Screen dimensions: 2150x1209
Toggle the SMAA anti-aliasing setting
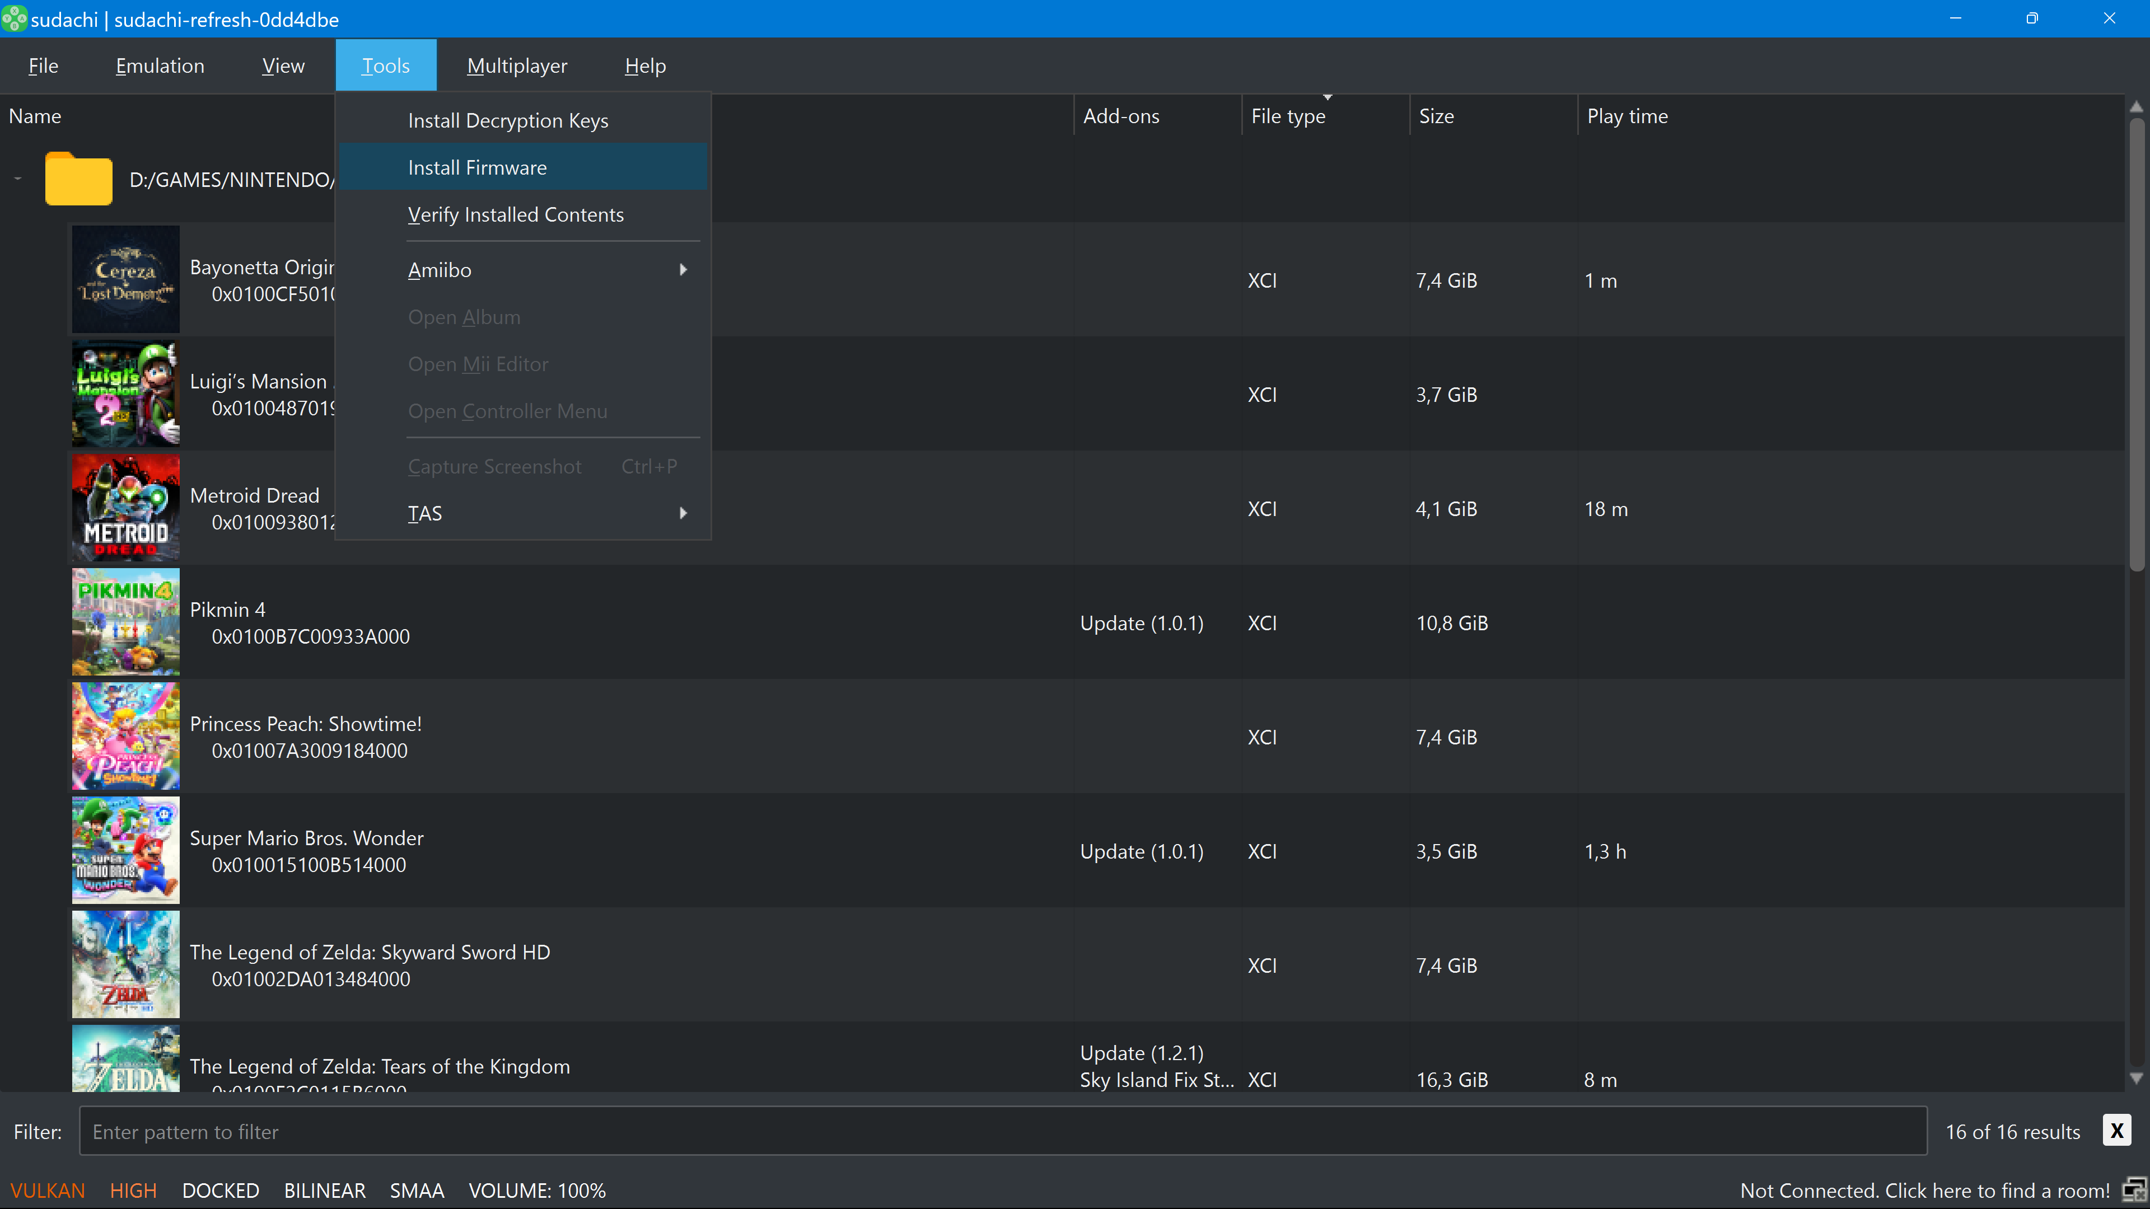417,1191
